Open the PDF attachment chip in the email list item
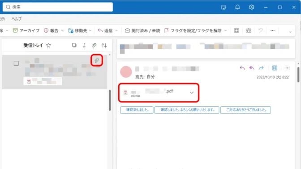Image resolution: width=301 pixels, height=169 pixels. [x=43, y=81]
